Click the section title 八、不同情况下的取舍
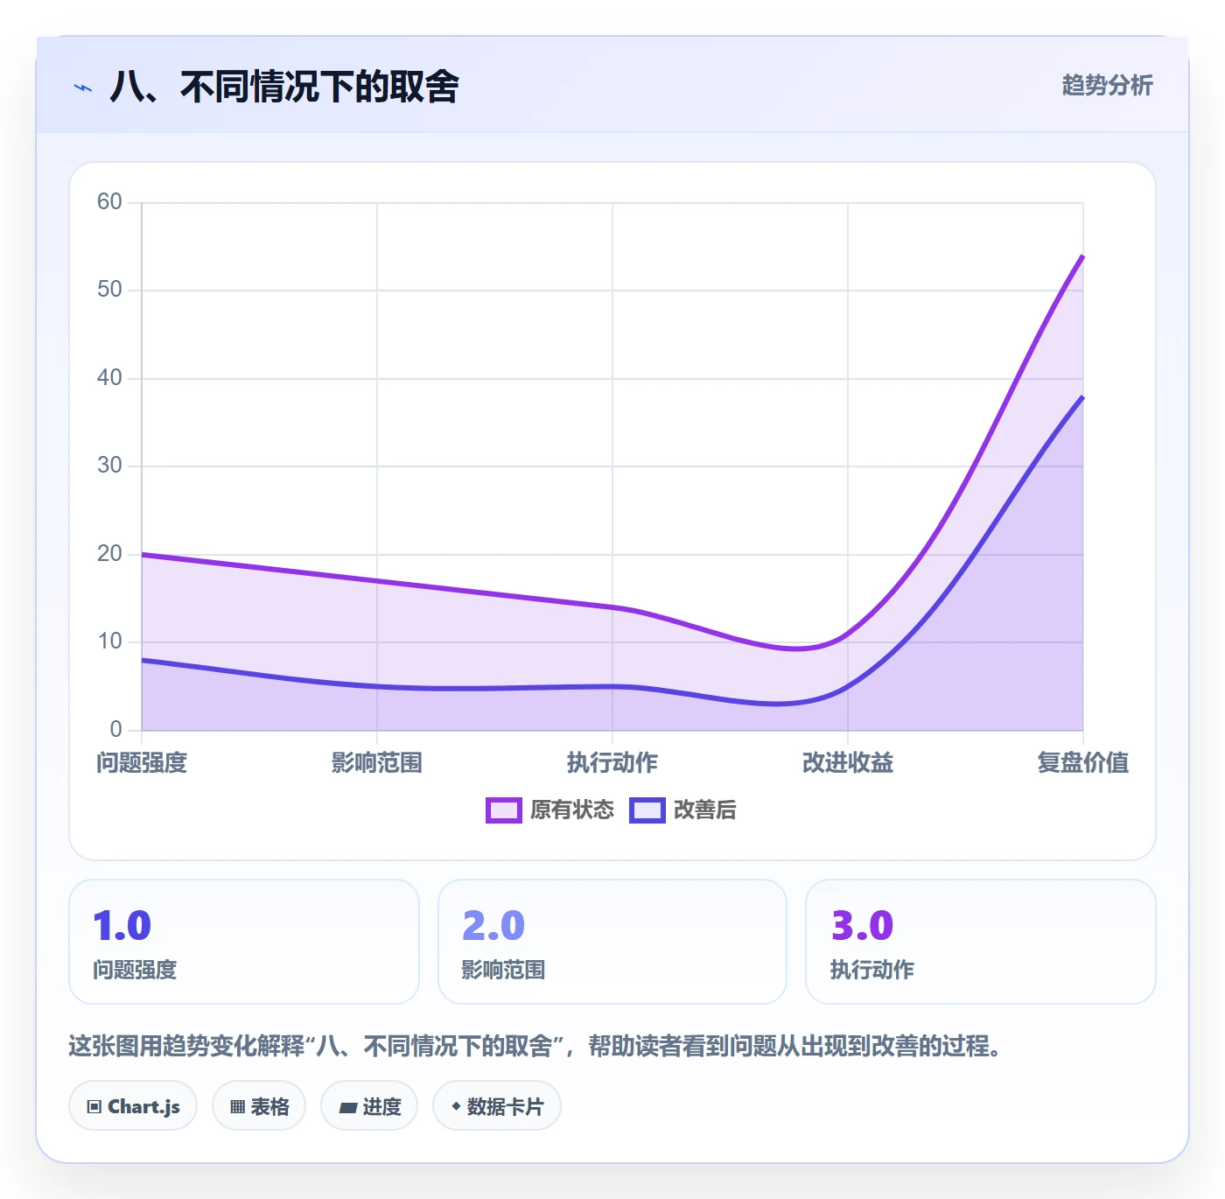 coord(284,87)
